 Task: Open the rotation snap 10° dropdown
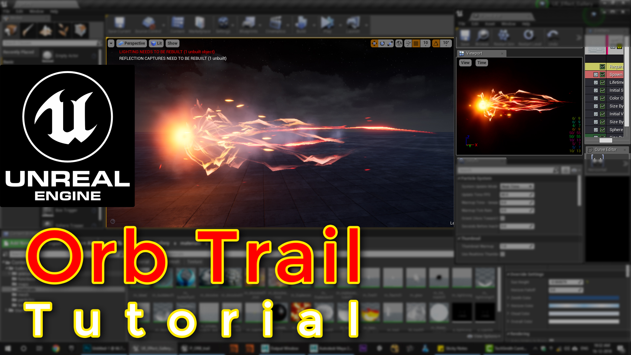(446, 43)
